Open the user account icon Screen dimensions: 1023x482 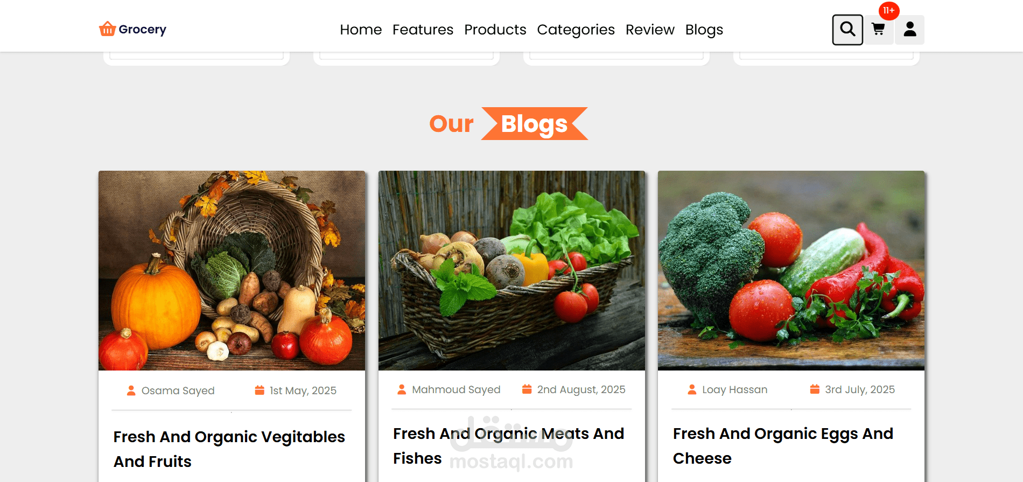click(x=910, y=30)
